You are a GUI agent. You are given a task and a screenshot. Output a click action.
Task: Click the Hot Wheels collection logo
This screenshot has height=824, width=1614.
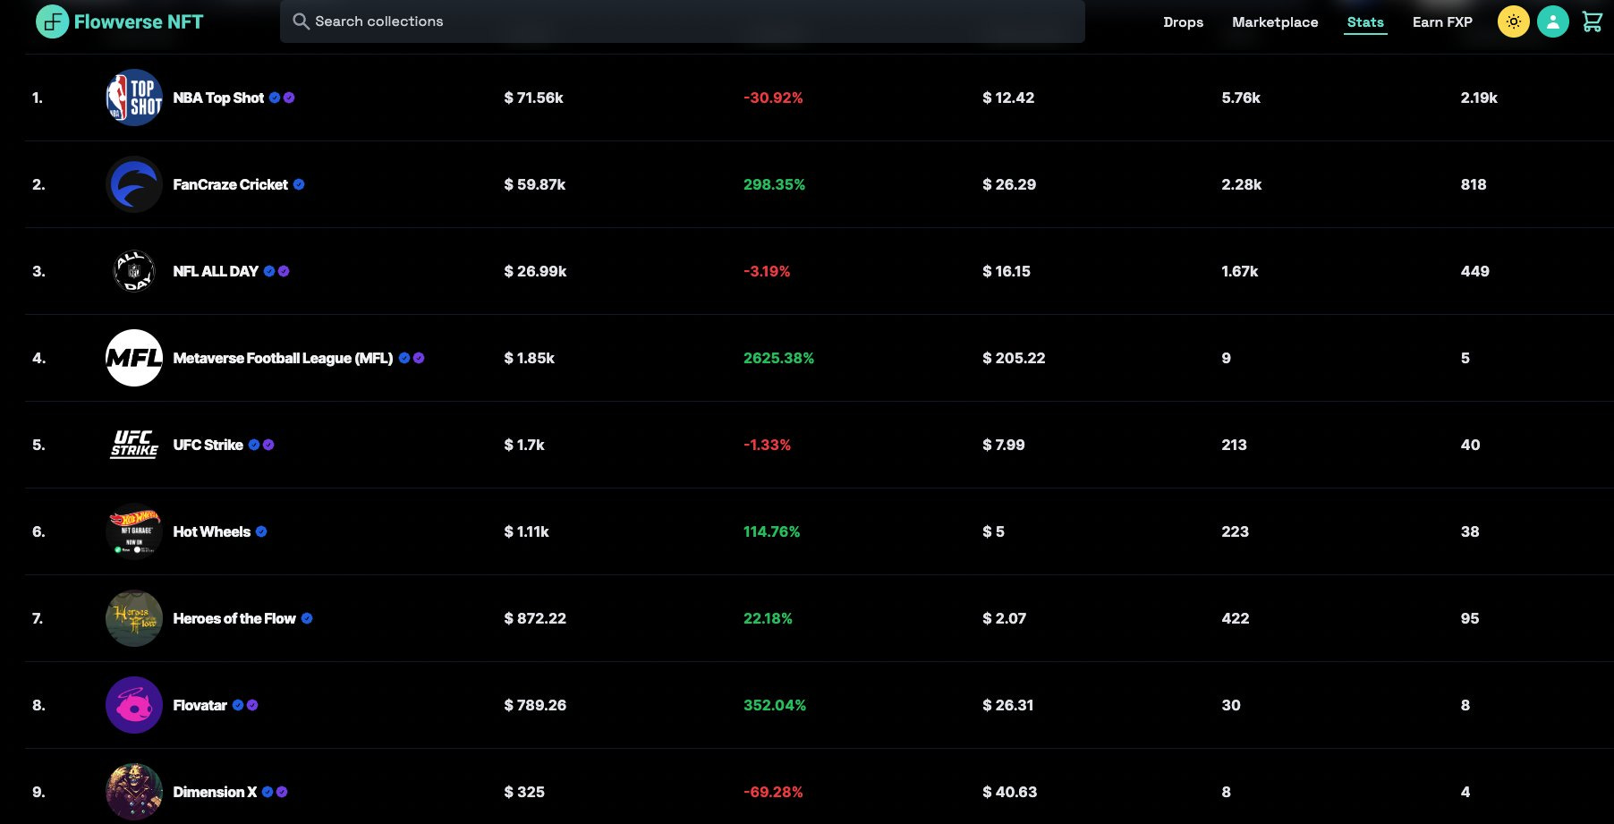[134, 531]
